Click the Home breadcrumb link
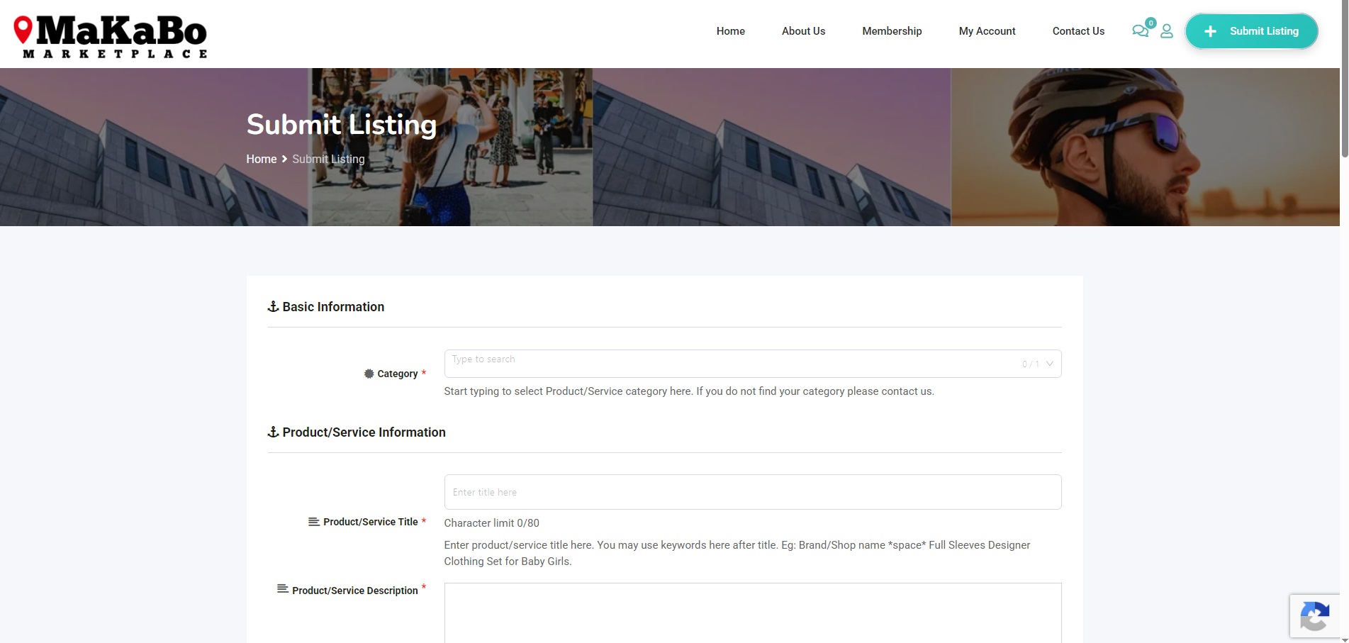The width and height of the screenshot is (1349, 643). (x=262, y=159)
